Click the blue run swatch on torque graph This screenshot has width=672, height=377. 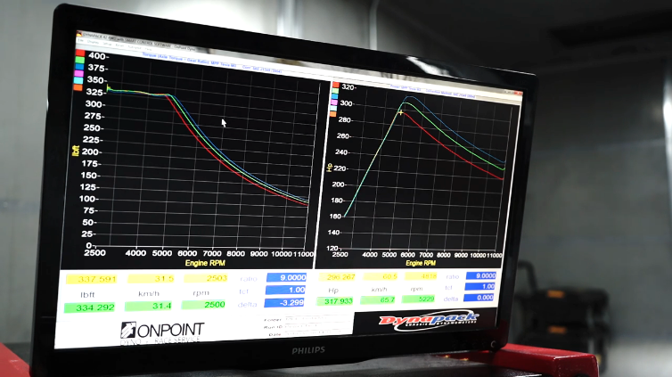(x=79, y=67)
